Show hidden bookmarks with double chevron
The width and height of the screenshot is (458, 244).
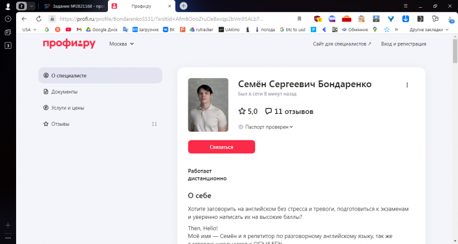[397, 29]
